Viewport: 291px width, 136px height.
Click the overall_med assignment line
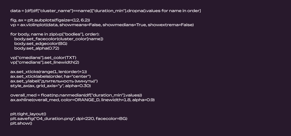[76, 95]
